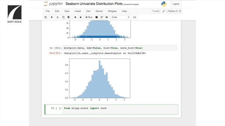
Task: Run the current cell
Action: coord(89,17)
